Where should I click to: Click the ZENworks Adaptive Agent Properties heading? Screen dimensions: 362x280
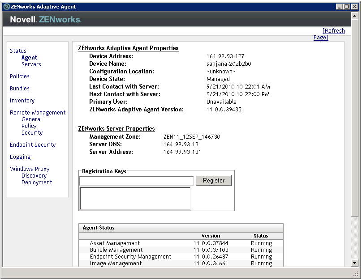tap(129, 48)
